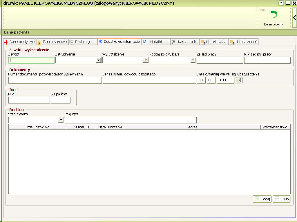Click the green Ekran główny return arrow
Viewport: 297px width, 222px height.
tap(274, 14)
